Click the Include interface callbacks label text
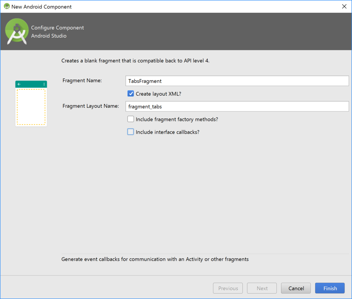 point(168,132)
